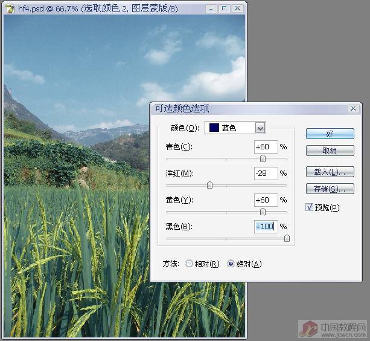Open the 颜色 dropdown showing 蓝色
Image resolution: width=370 pixels, height=341 pixels.
260,128
